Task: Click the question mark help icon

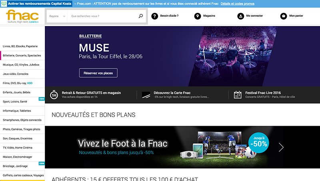Action: pyautogui.click(x=155, y=16)
